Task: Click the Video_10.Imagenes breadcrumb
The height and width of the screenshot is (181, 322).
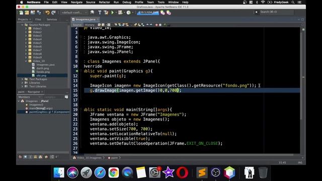Action: click(89, 158)
